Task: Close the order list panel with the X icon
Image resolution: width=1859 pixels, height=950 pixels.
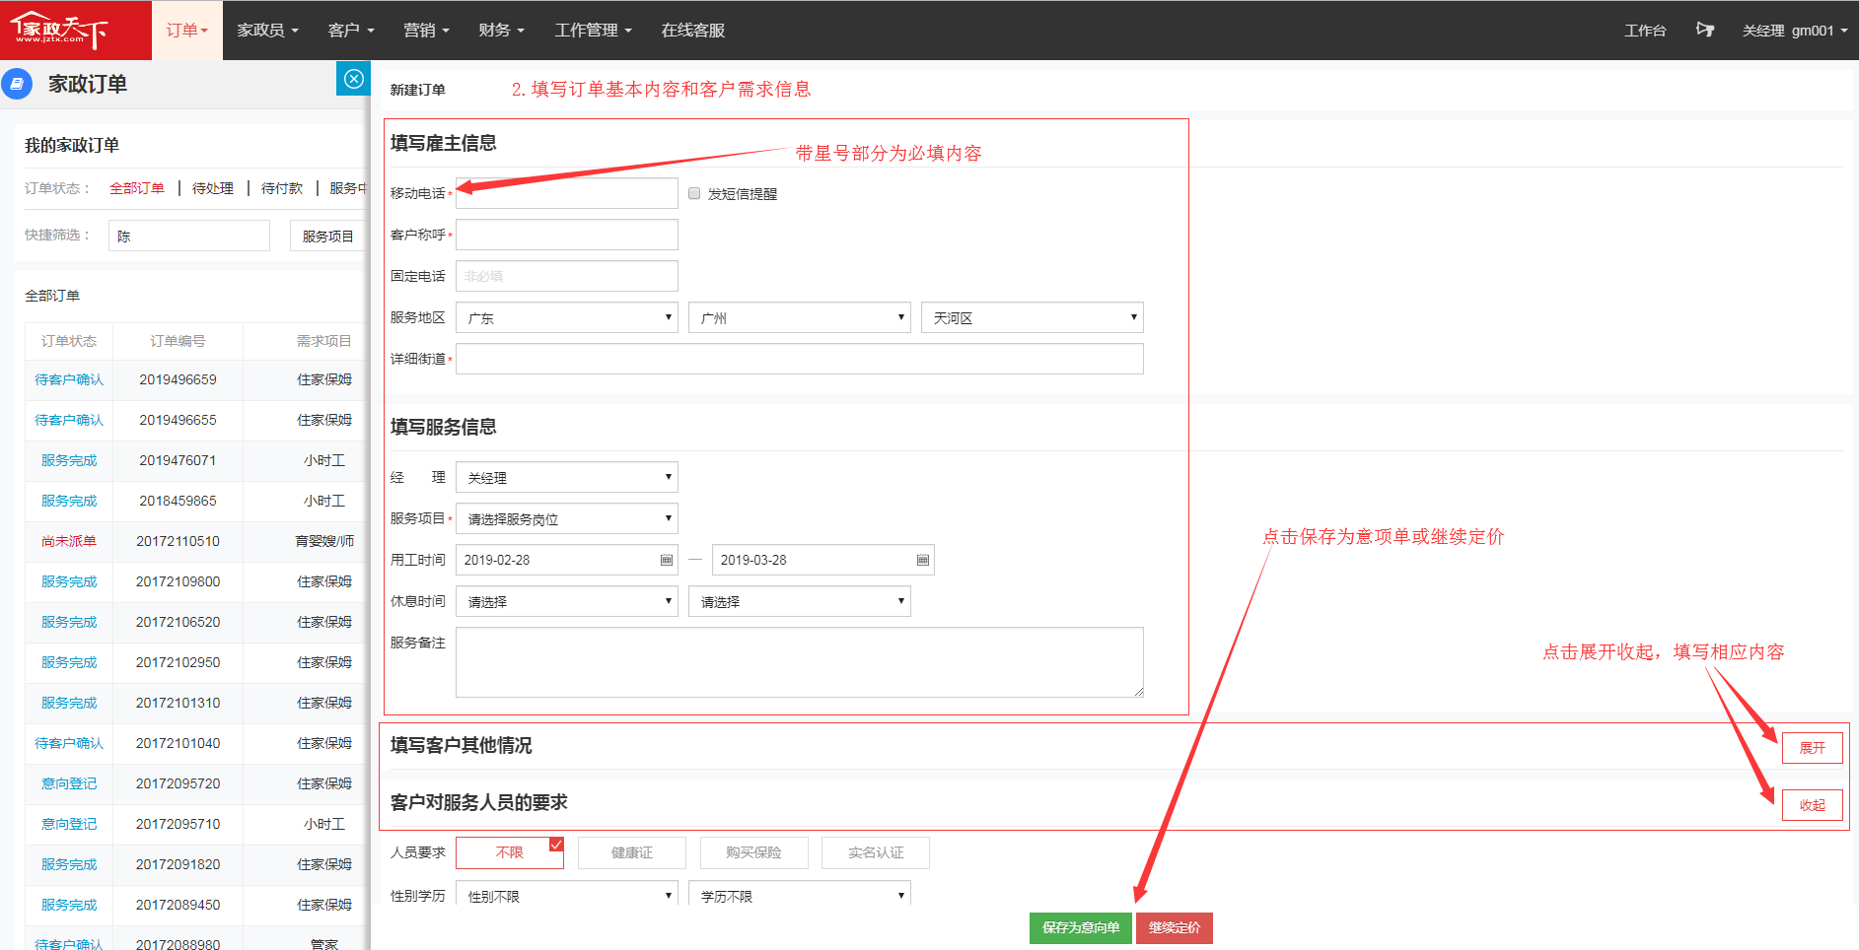Action: [354, 79]
